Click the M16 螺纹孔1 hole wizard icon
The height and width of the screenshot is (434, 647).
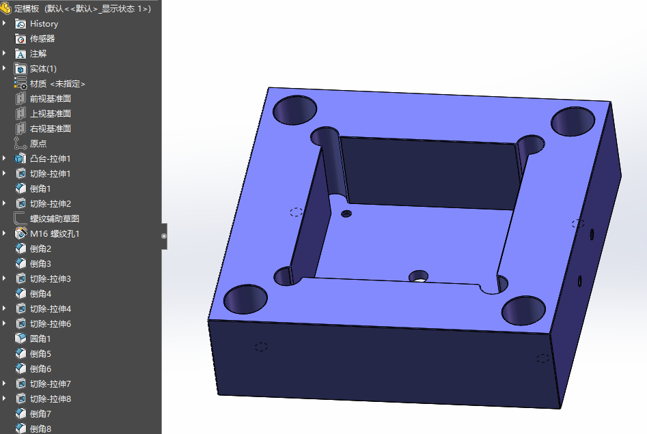[20, 233]
